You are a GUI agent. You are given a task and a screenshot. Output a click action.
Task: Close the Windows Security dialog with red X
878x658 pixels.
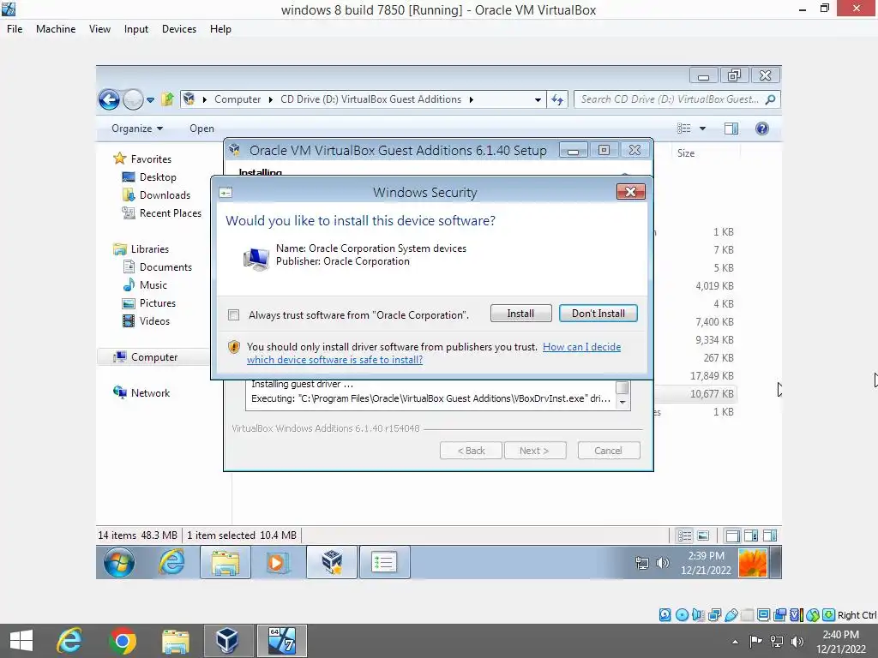630,192
